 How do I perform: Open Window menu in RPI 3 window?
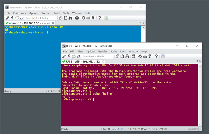(x=134, y=51)
